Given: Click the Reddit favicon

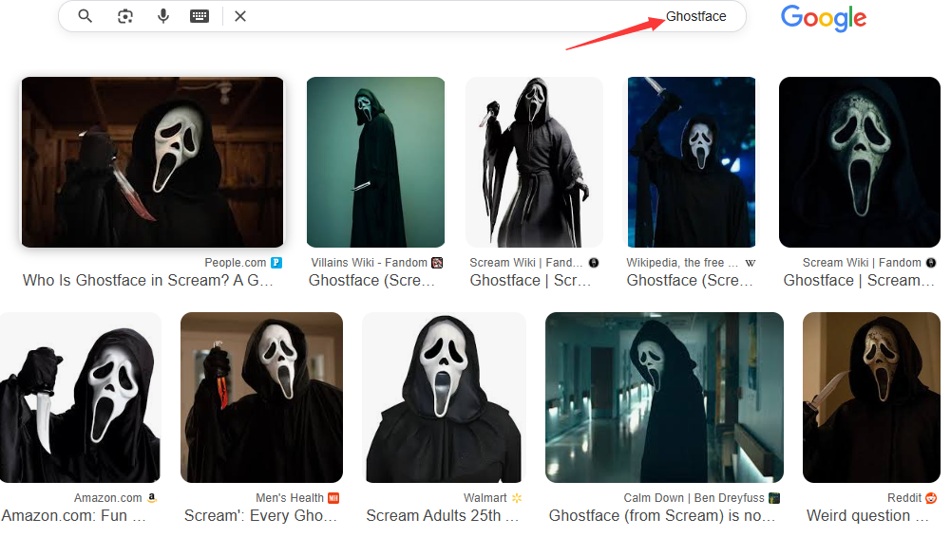Looking at the screenshot, I should 931,498.
